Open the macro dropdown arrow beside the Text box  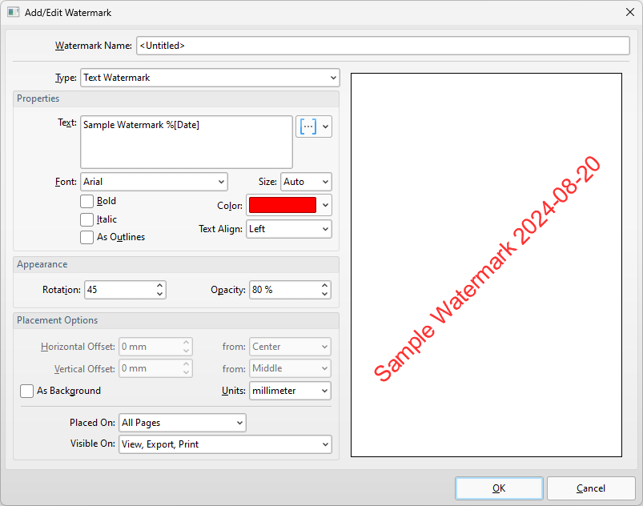(x=326, y=127)
